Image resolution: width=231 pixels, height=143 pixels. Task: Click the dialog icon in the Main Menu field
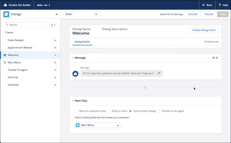(x=77, y=125)
